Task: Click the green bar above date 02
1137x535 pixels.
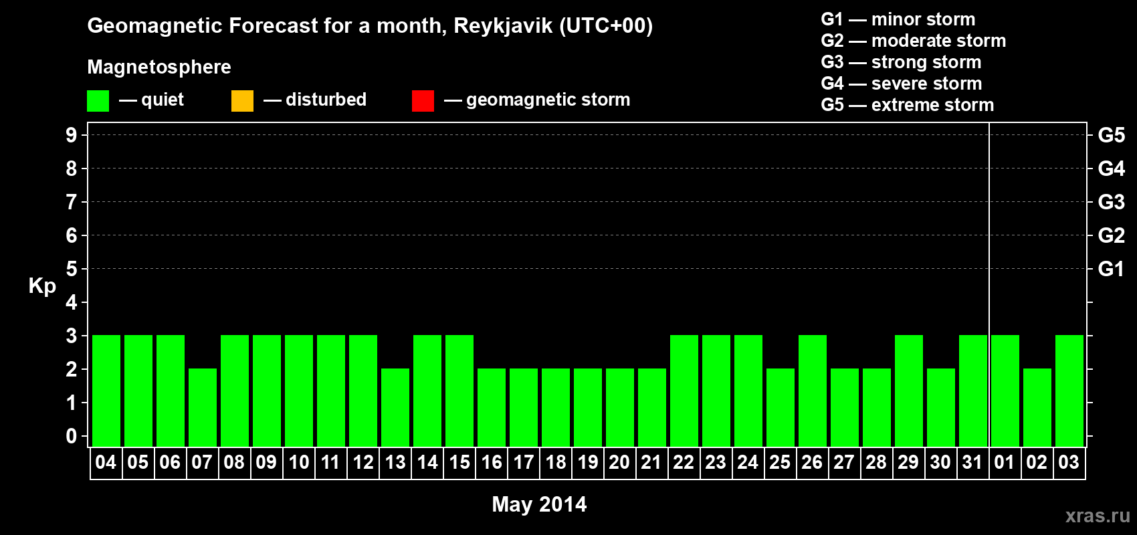Action: pos(1037,407)
